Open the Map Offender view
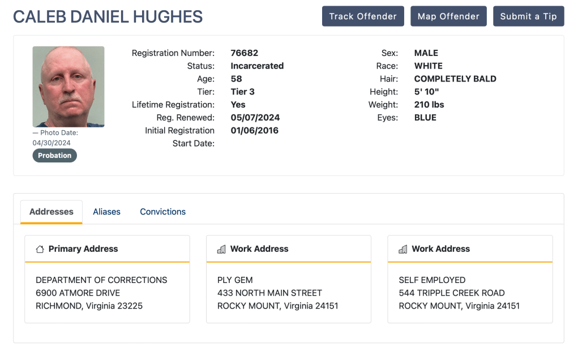Image resolution: width=578 pixels, height=347 pixels. 448,16
